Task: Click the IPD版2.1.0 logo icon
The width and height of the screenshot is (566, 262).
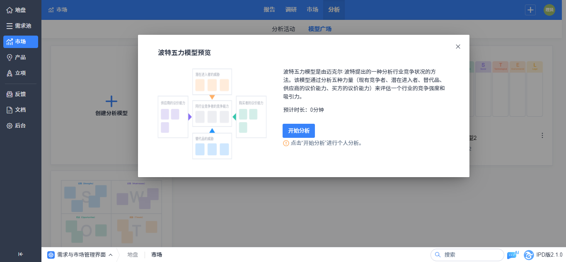Action: [x=529, y=255]
